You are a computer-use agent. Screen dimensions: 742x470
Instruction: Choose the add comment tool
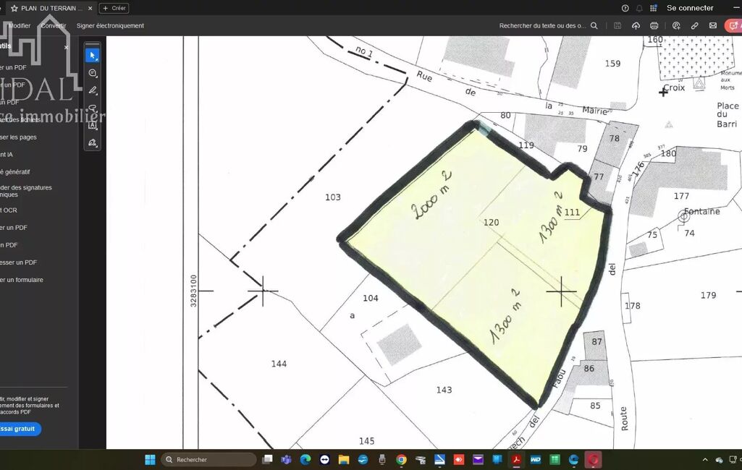[x=93, y=73]
